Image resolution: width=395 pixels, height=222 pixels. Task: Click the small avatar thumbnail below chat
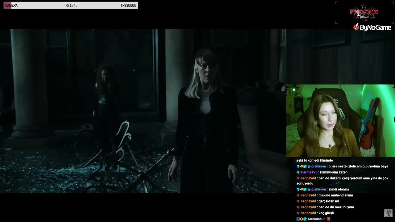point(388,213)
